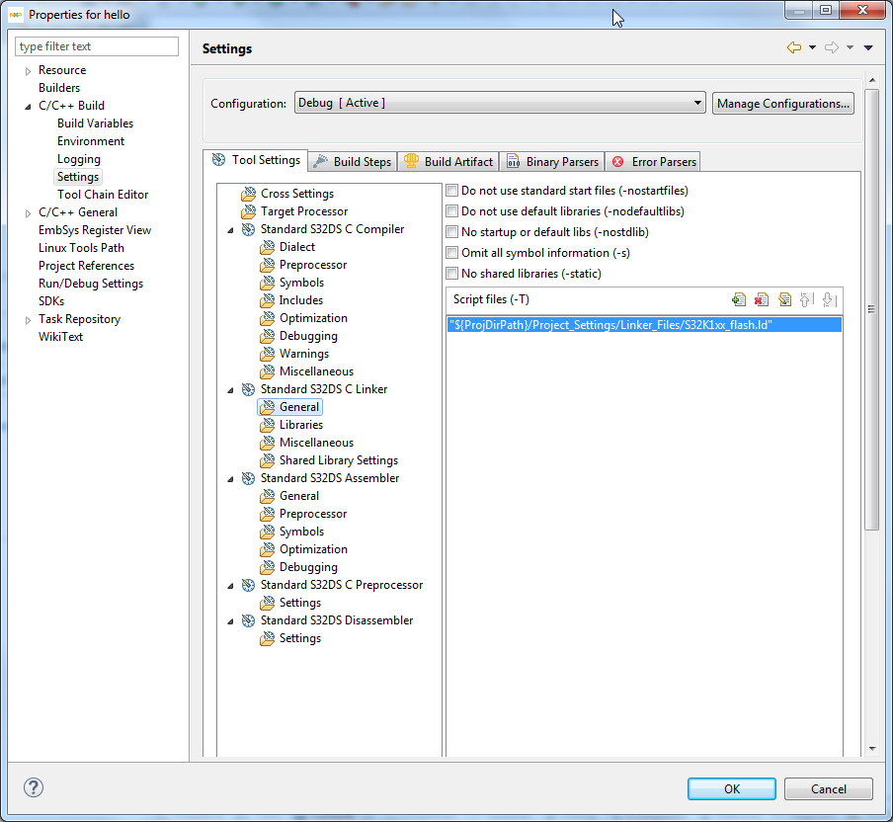Click the Warnings option folder icon

point(267,354)
